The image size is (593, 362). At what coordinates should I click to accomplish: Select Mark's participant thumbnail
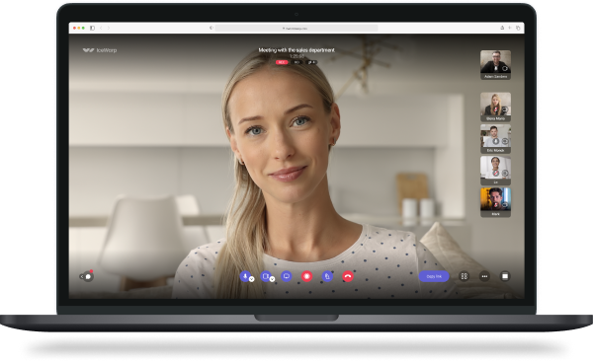495,202
